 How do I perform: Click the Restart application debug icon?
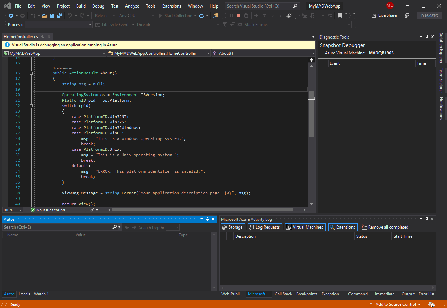pyautogui.click(x=246, y=15)
